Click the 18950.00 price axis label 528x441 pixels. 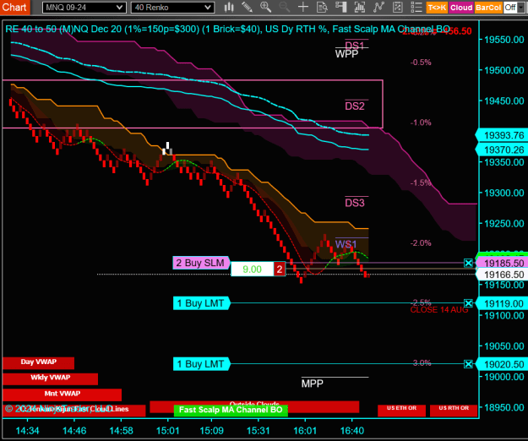point(504,407)
